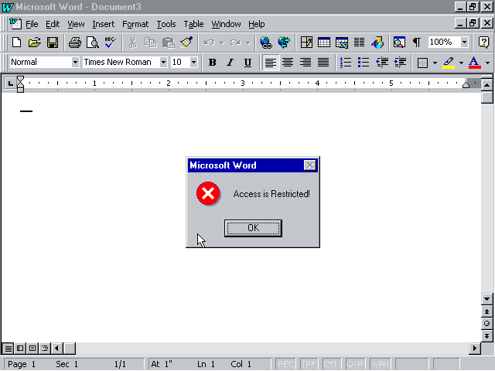Open the View menu
Screen dimensions: 495x371
pyautogui.click(x=76, y=24)
